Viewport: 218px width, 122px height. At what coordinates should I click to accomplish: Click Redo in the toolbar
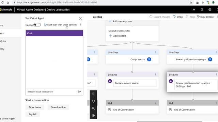coord(190,17)
